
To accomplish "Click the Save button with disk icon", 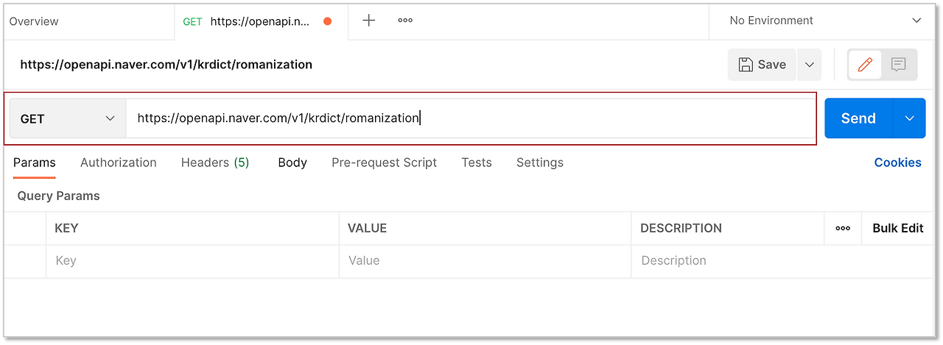I will (763, 65).
